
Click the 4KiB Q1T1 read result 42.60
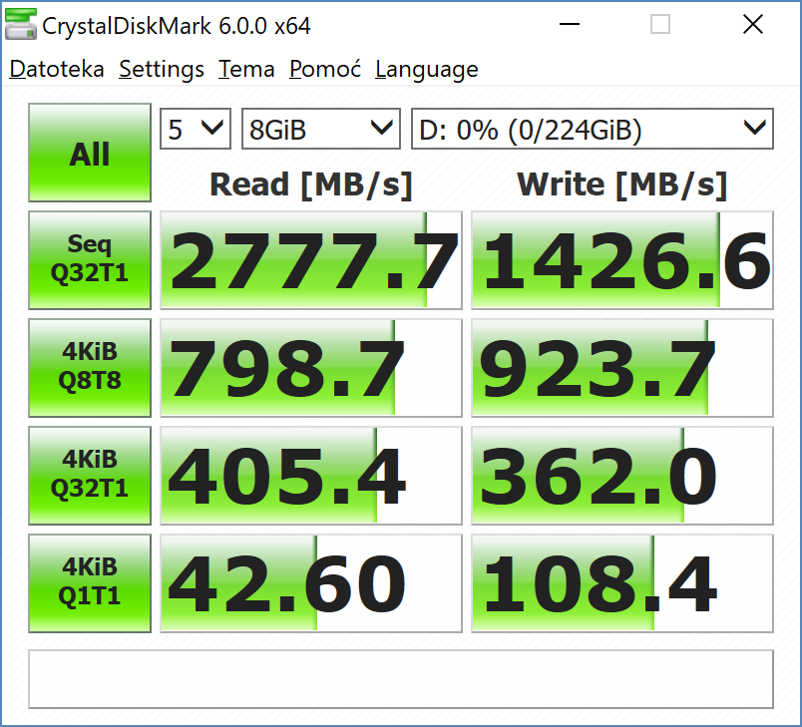(x=311, y=583)
